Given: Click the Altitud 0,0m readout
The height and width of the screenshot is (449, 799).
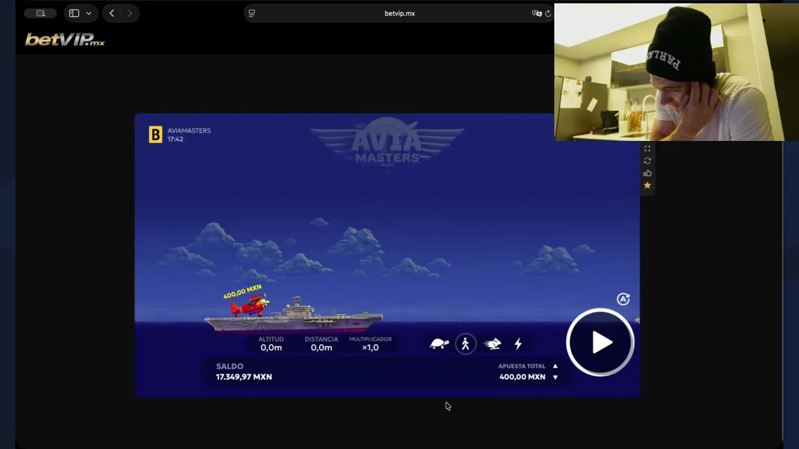Looking at the screenshot, I should point(271,344).
